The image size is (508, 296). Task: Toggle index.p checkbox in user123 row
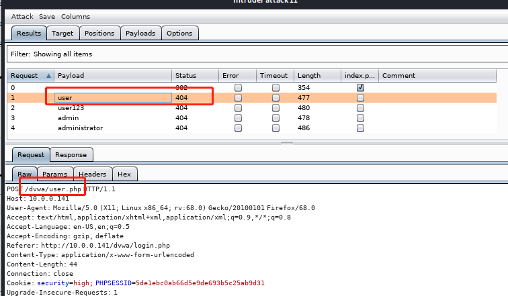[360, 107]
